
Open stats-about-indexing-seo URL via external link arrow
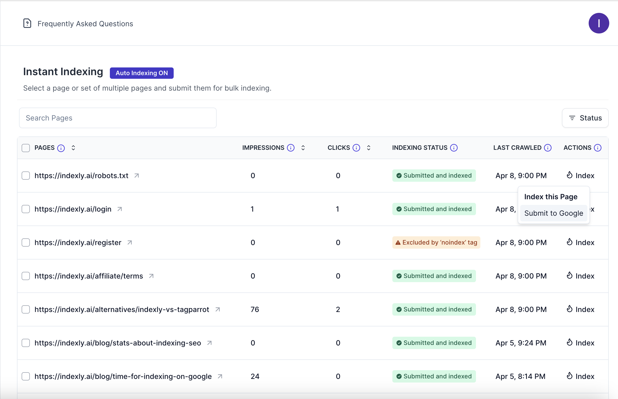(209, 343)
